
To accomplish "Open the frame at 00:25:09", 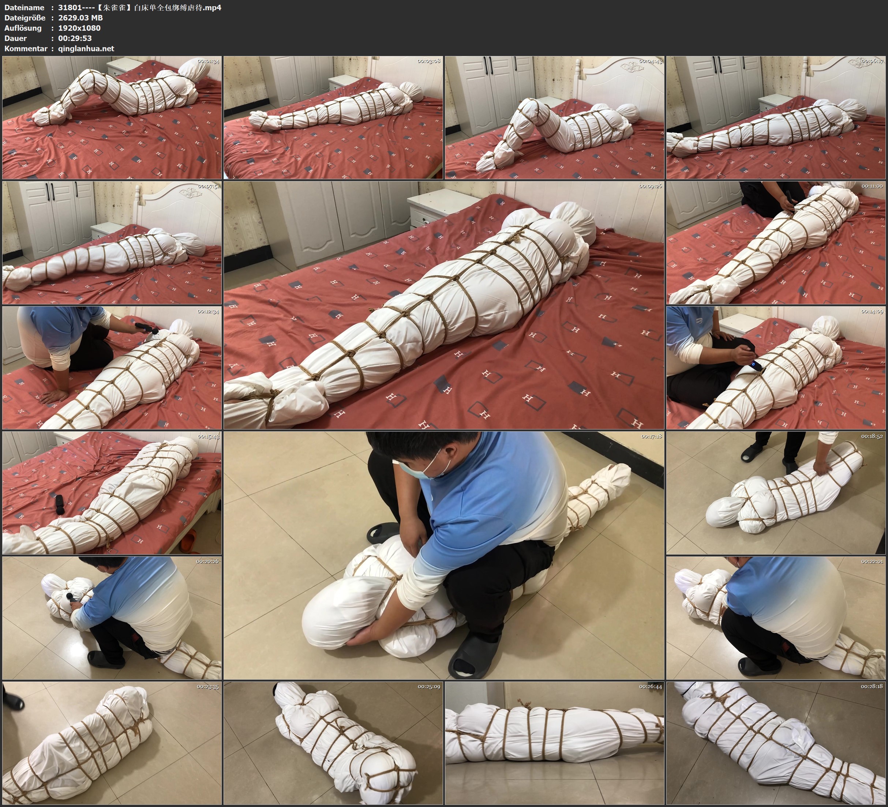I will pos(333,743).
